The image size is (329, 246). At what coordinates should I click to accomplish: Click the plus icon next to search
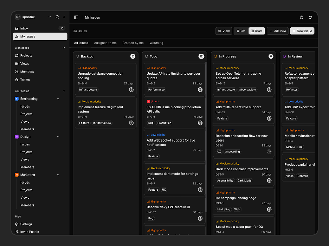(x=64, y=17)
